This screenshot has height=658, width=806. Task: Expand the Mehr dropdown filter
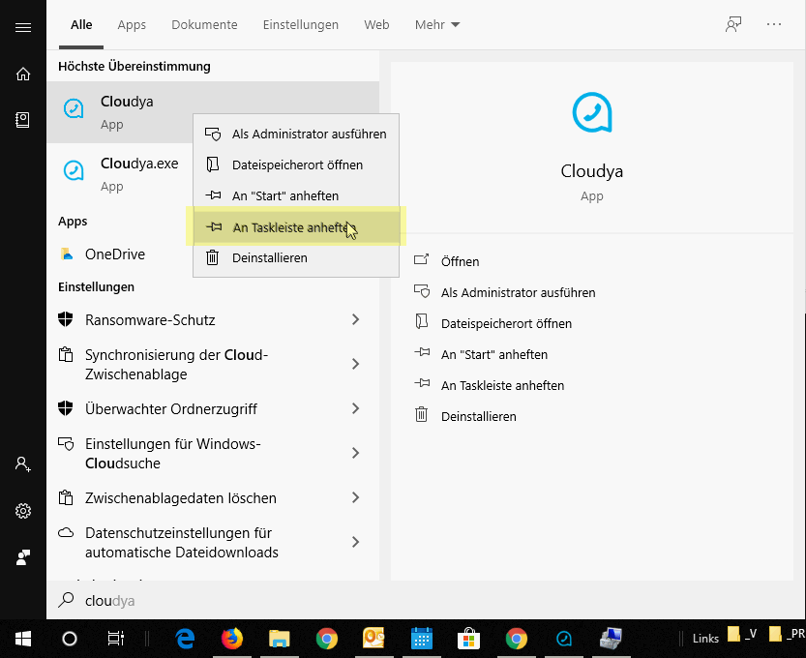coord(437,24)
